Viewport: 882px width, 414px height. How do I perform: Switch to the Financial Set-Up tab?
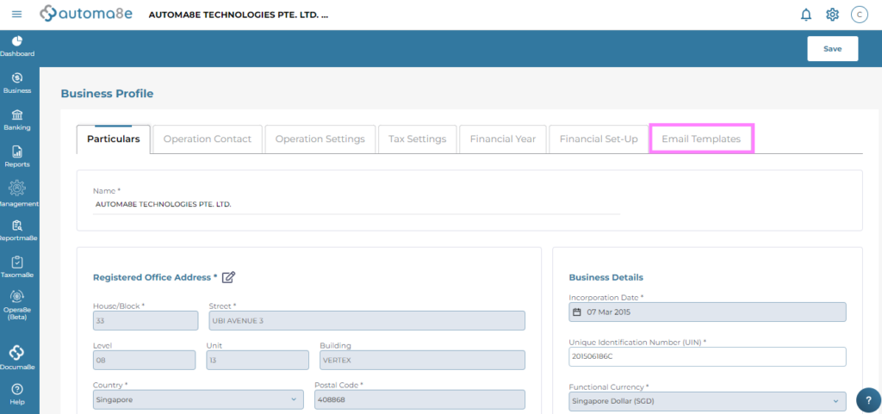click(x=599, y=139)
